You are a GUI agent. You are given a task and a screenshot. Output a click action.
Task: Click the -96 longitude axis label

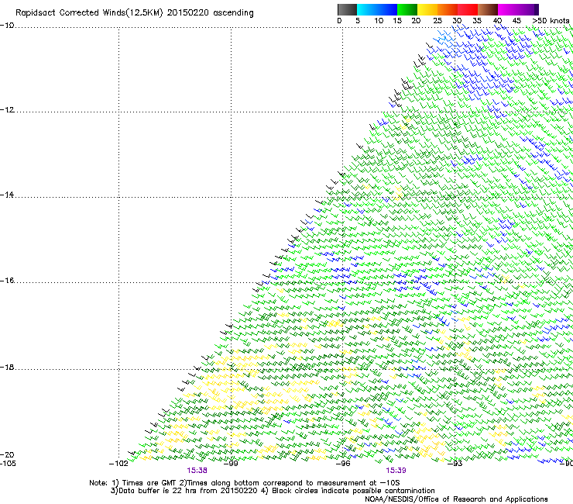(x=343, y=464)
